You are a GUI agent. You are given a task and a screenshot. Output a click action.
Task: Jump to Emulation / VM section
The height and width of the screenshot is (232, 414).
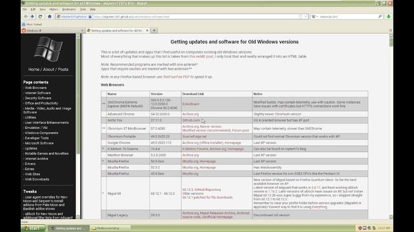pos(36,128)
